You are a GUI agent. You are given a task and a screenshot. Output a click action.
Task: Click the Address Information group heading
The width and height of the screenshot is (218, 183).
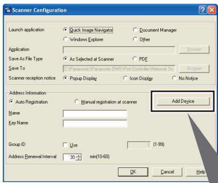[28, 93]
